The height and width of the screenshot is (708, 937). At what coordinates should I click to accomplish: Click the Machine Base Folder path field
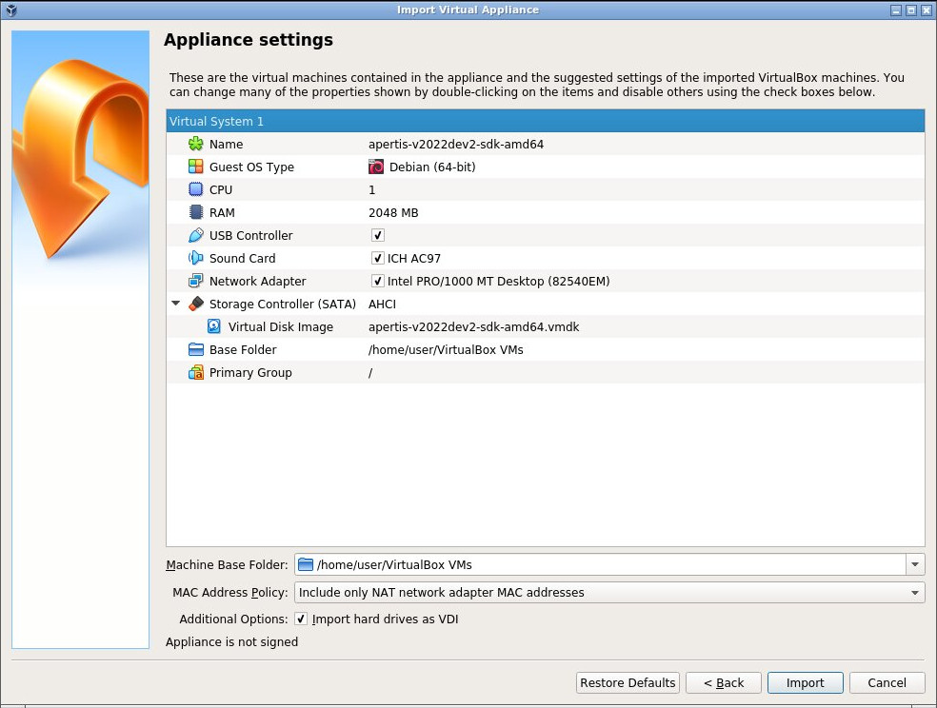pos(601,564)
